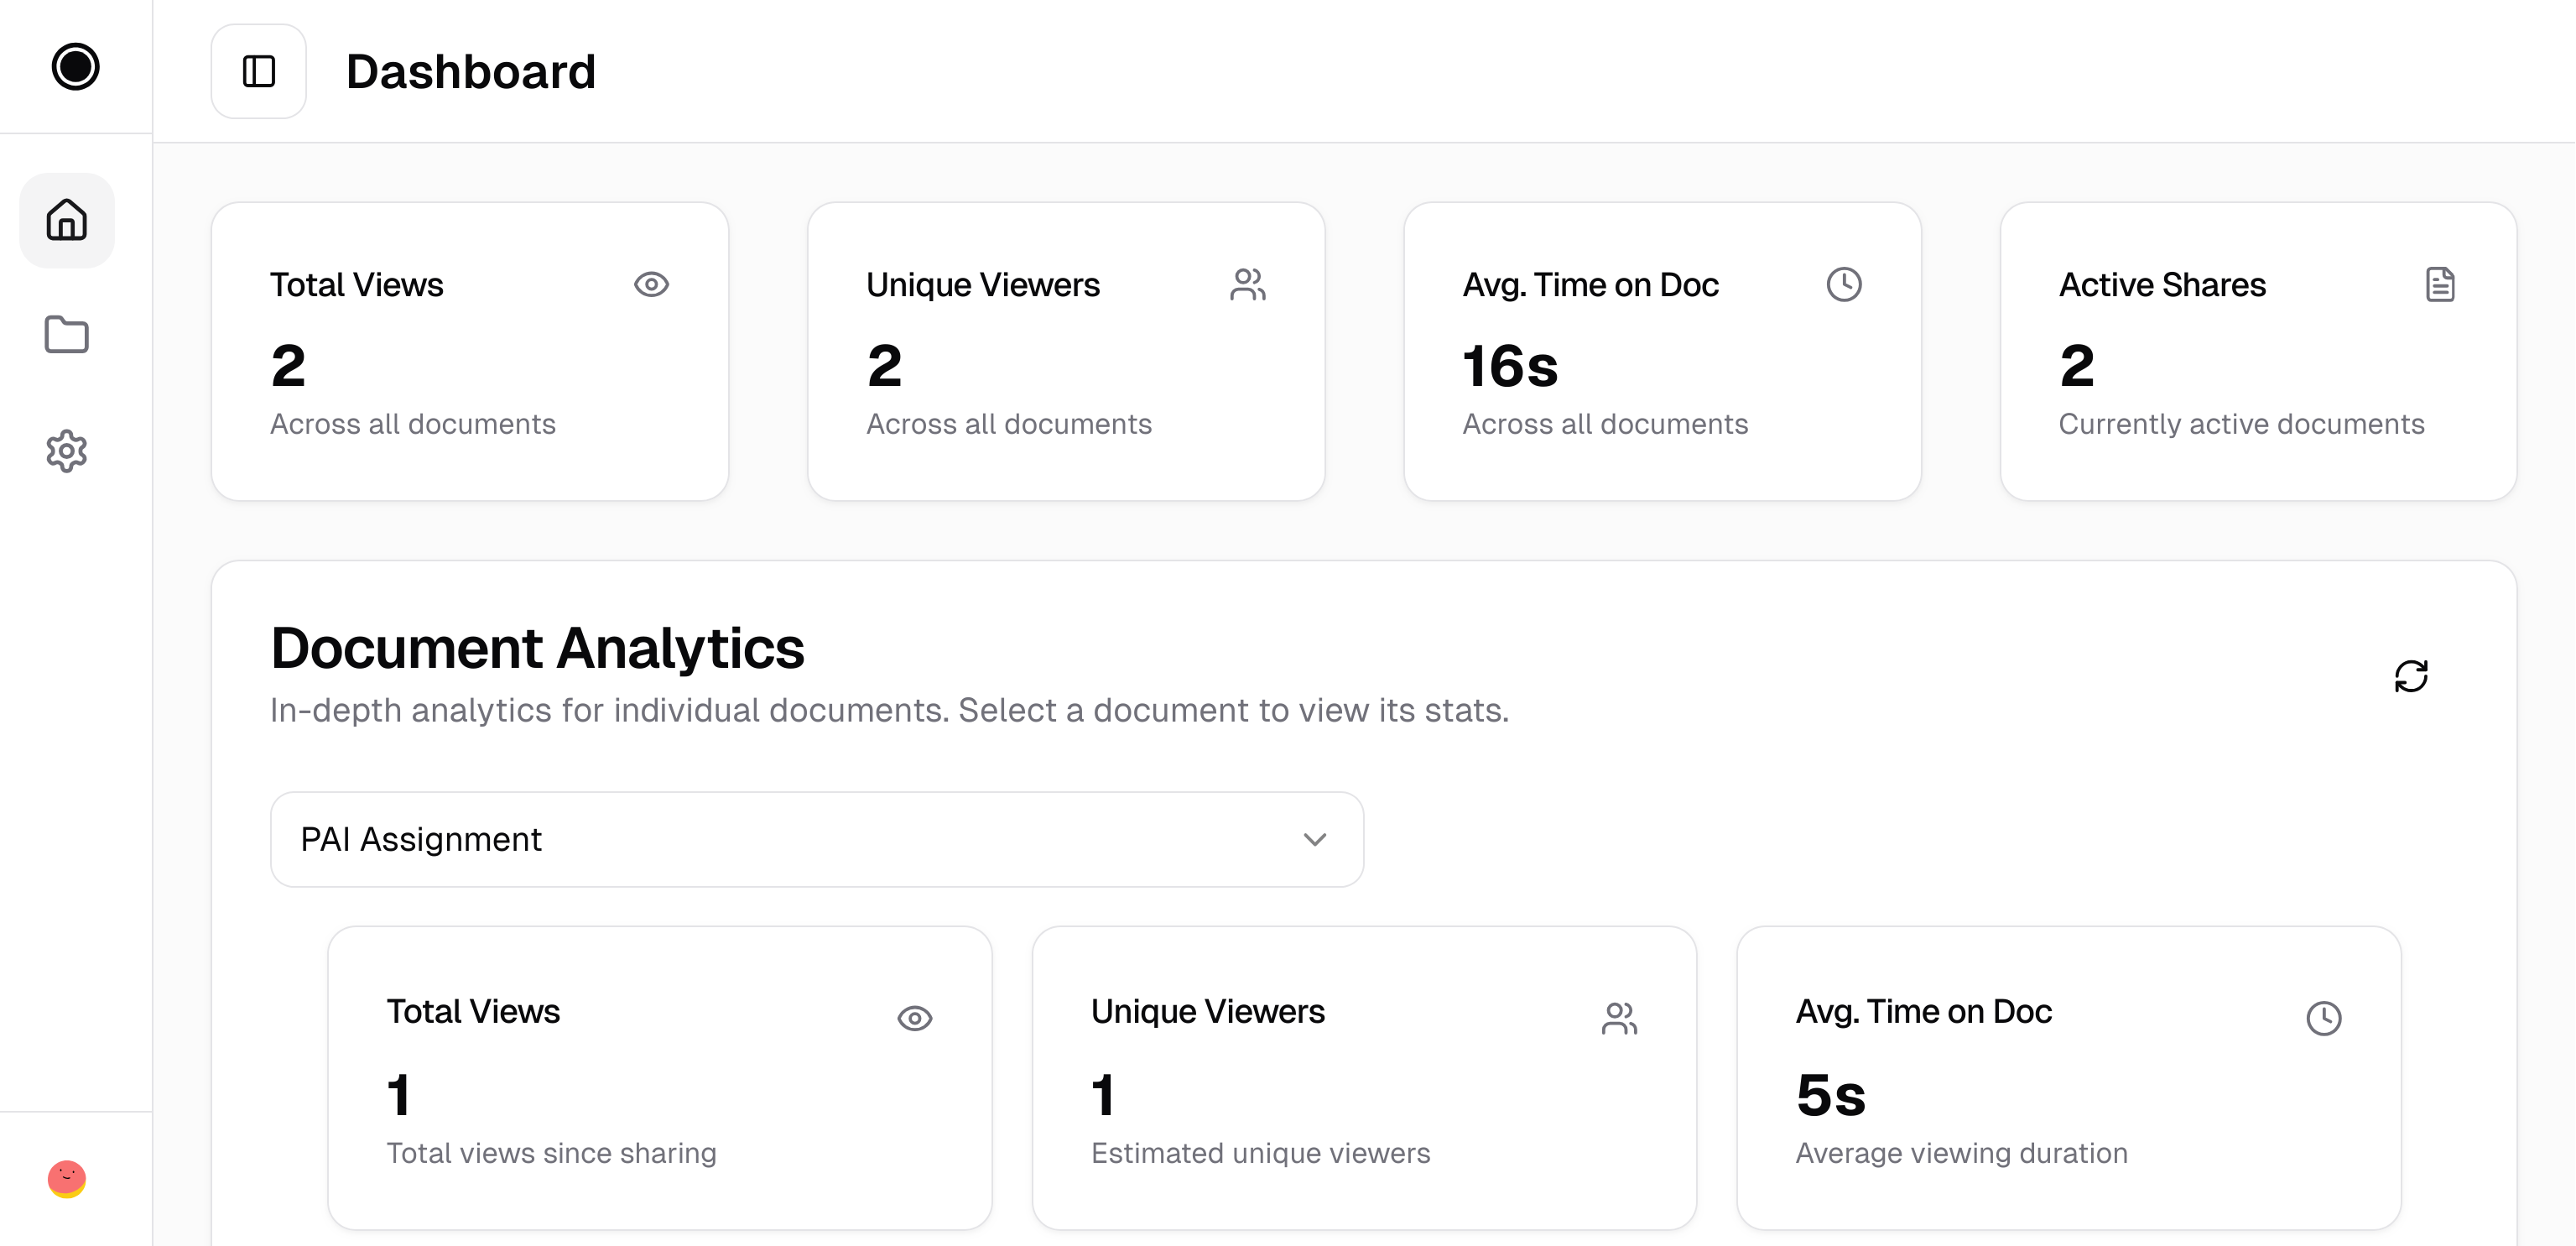The height and width of the screenshot is (1246, 2576).
Task: Click clock icon beside 5s average duration
Action: coord(2324,1018)
